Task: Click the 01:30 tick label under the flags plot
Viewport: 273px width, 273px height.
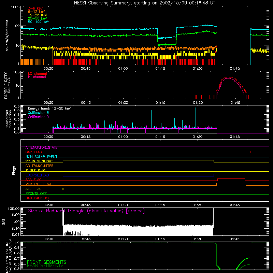Action: pyautogui.click(x=198, y=205)
